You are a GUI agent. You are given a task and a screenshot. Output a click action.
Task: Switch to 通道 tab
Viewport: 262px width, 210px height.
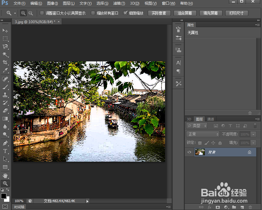coord(211,119)
